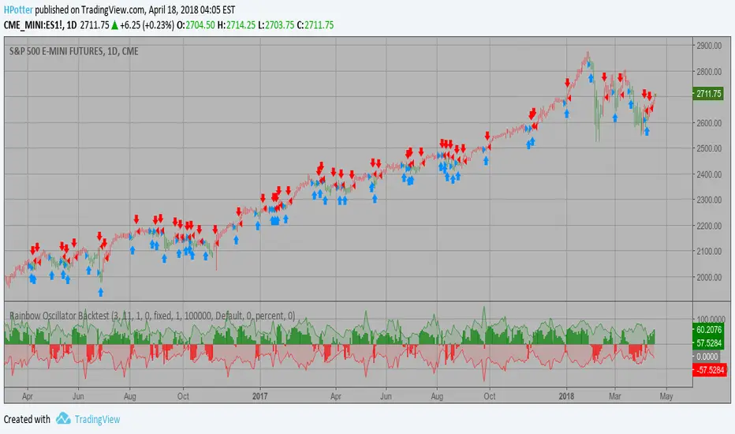Open the HPotter author link
The image size is (735, 434).
(x=18, y=9)
